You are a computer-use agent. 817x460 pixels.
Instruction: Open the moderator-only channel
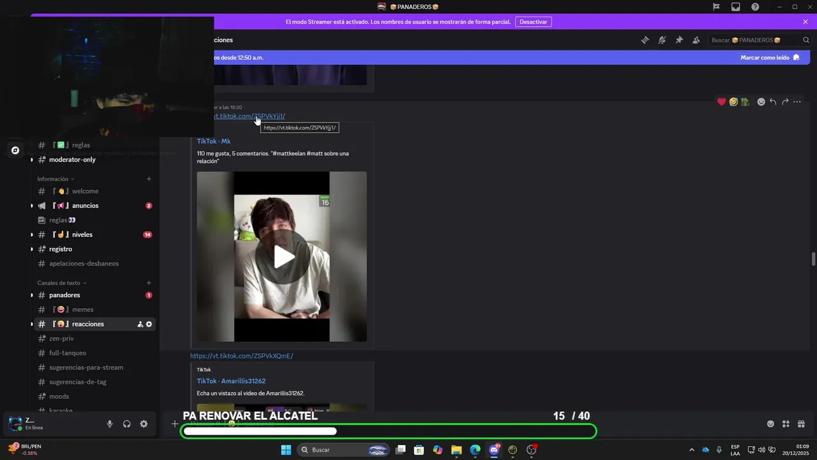point(96,160)
